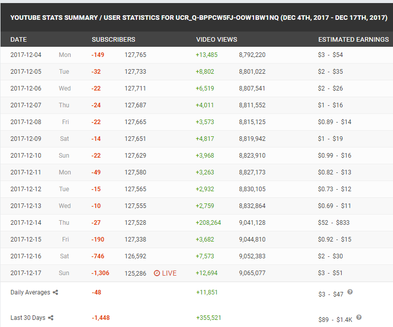Click total views 8,792,220
The width and height of the screenshot is (393, 327).
(252, 55)
